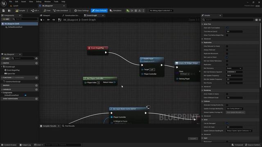Toggle Actor Hidden In Game checkbox
Viewport: 262px width, 147px height.
(227, 94)
